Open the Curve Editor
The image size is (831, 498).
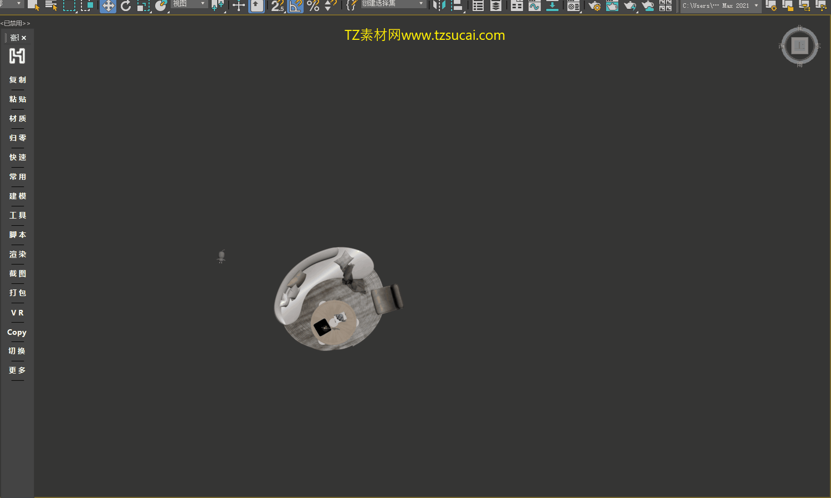coord(535,6)
